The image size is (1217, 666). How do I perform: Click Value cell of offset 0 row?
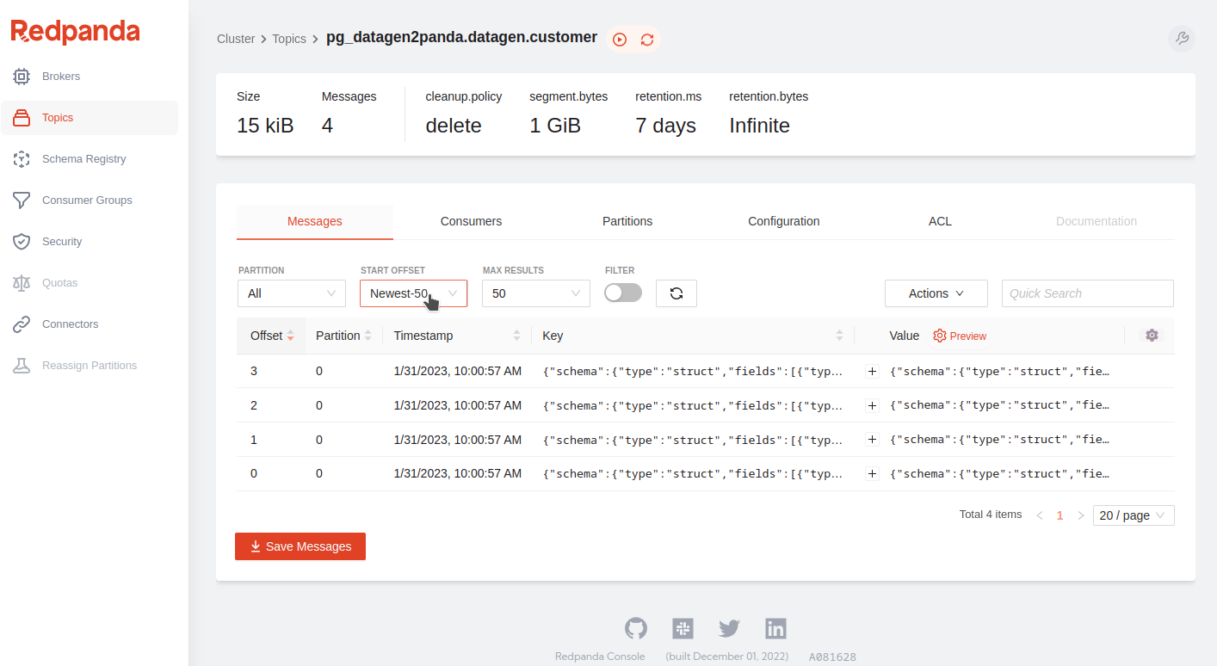pyautogui.click(x=1000, y=473)
